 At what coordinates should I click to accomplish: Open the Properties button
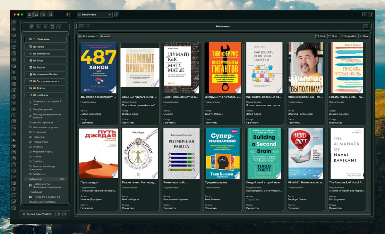click(x=348, y=36)
